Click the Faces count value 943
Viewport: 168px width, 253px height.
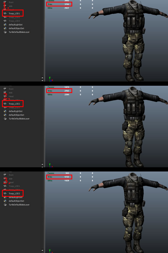click(67, 173)
